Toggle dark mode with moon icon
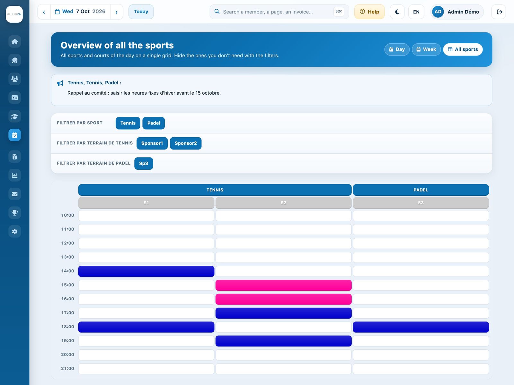The height and width of the screenshot is (385, 514). pyautogui.click(x=397, y=12)
